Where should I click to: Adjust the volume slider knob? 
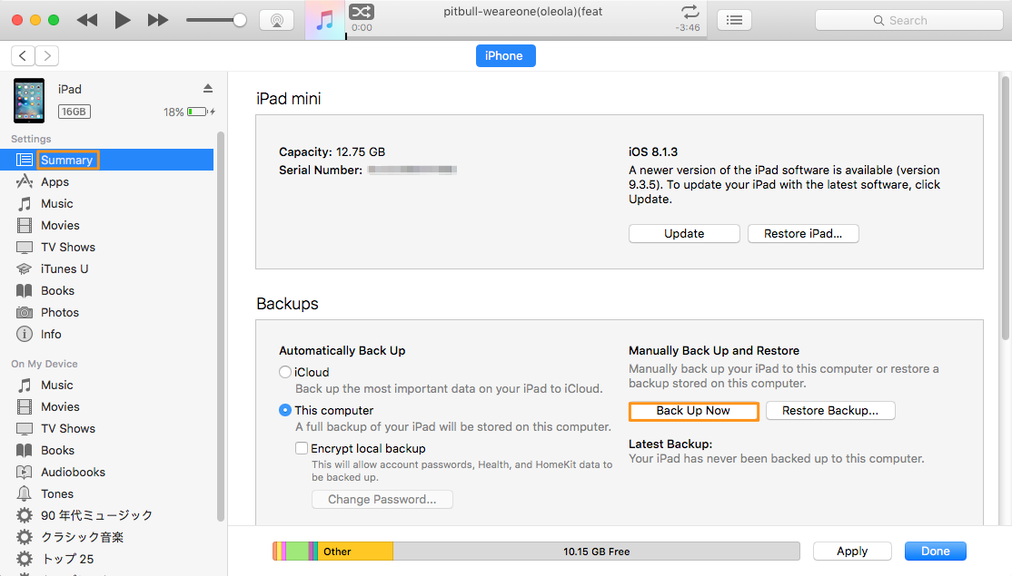(240, 20)
